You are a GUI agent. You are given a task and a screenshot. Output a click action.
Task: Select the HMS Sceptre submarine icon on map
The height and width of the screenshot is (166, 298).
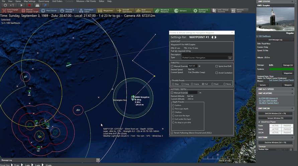pos(133,98)
